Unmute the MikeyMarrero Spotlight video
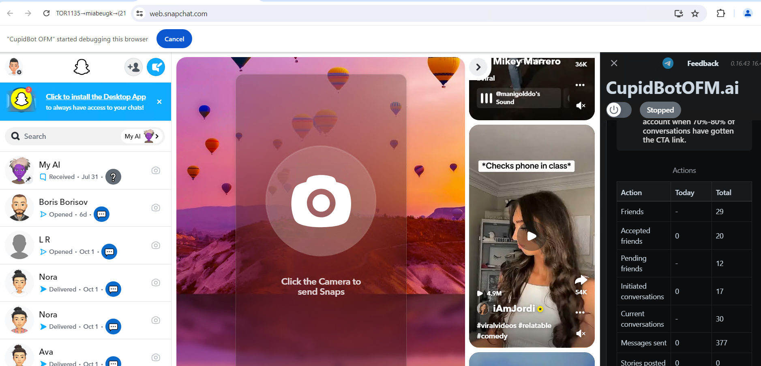Viewport: 761px width, 366px height. (x=581, y=106)
